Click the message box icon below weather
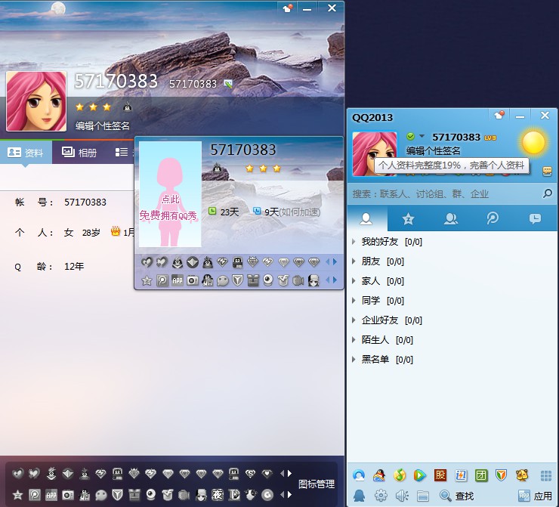Screen dimensions: 559x507 pyautogui.click(x=547, y=171)
